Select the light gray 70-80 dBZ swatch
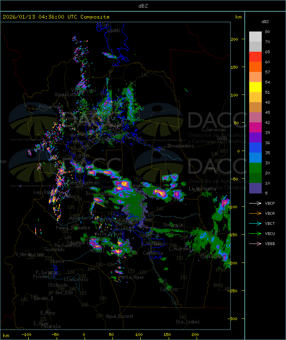 [x=255, y=37]
